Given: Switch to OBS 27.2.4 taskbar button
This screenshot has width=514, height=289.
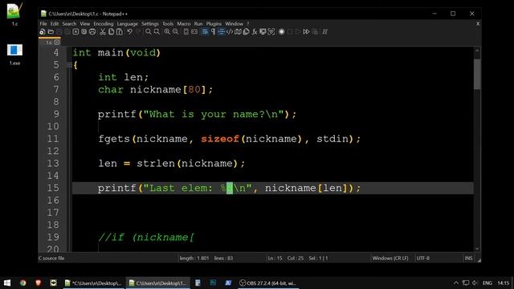Looking at the screenshot, I should pos(268,283).
